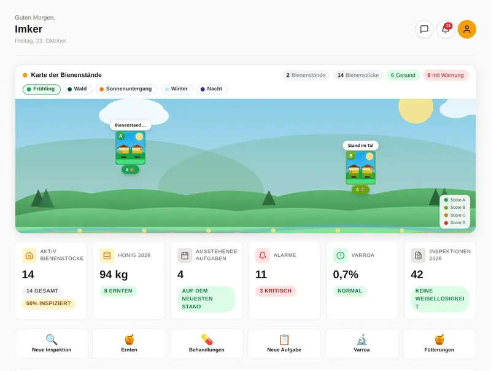Click the 6 Gesund status chip

coord(403,75)
